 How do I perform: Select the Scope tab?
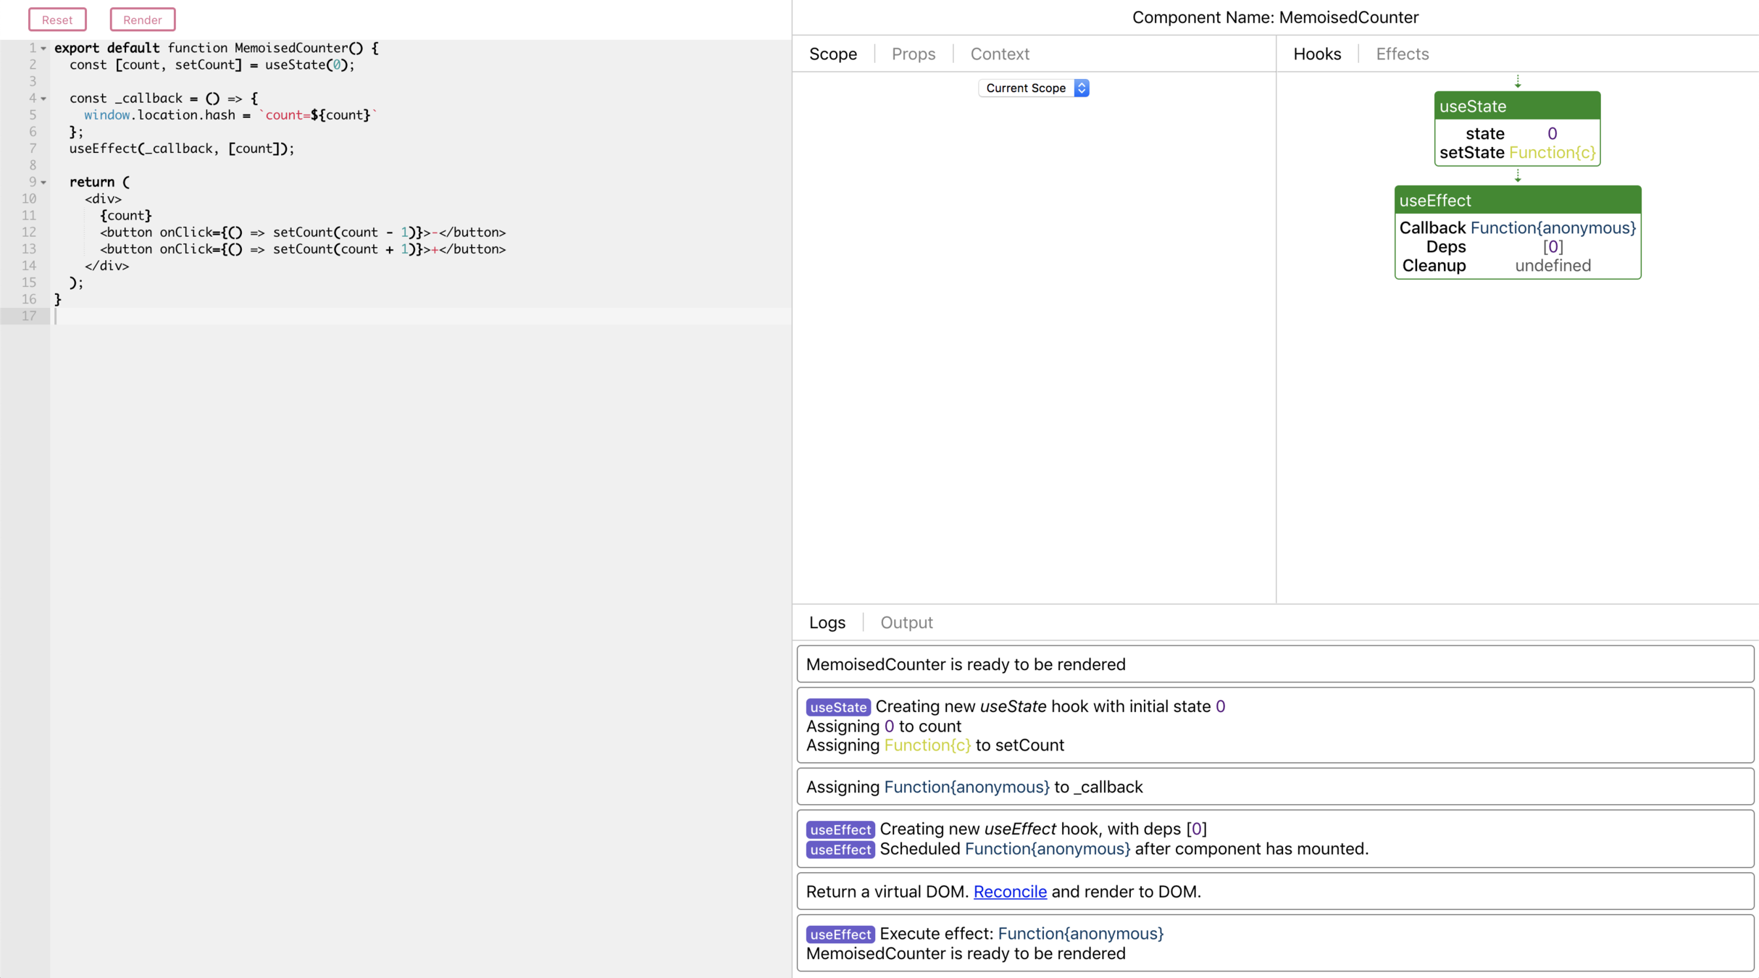click(x=832, y=54)
